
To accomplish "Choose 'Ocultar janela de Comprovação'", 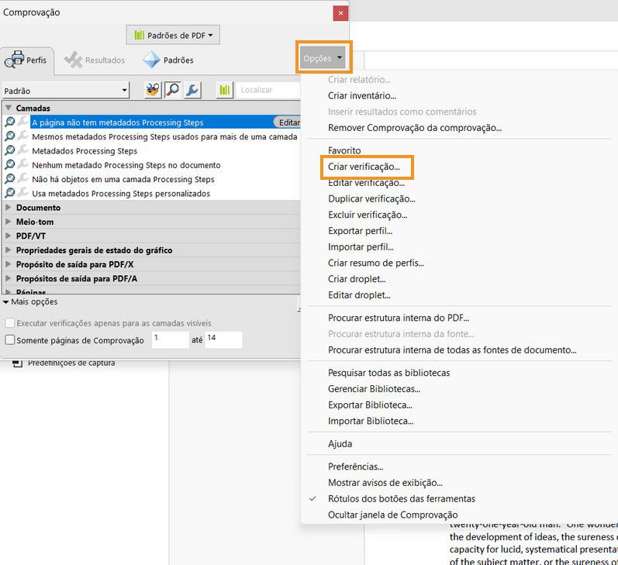I will pyautogui.click(x=392, y=515).
